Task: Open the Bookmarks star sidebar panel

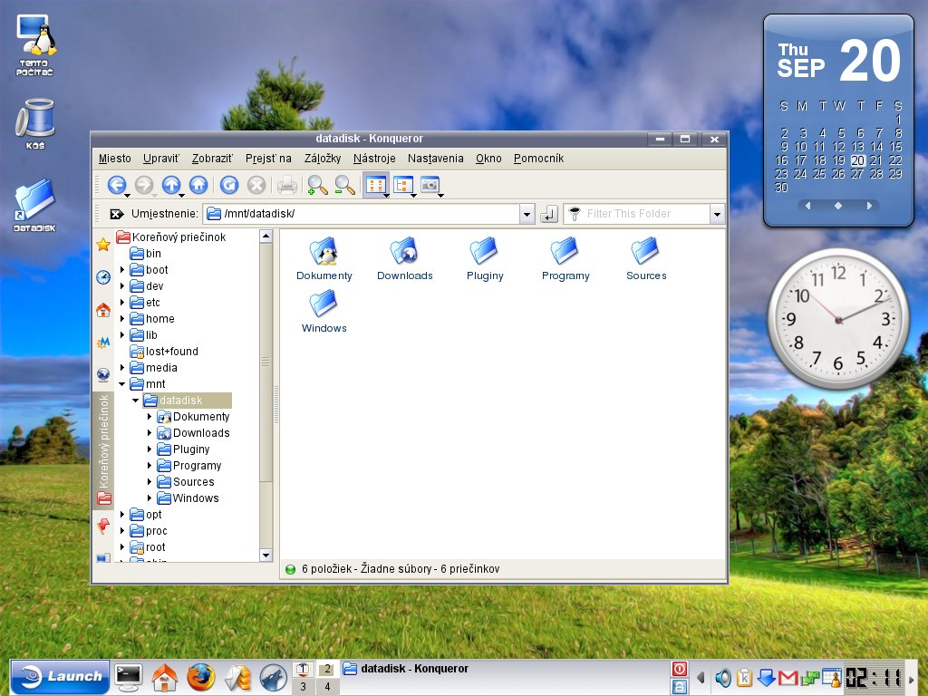Action: 103,245
